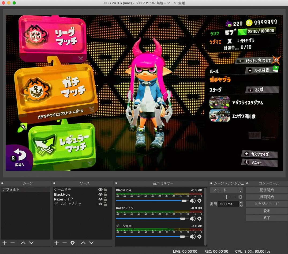The height and width of the screenshot is (254, 288).
Task: Undock the シーン panel icon
Action: [x=2, y=183]
